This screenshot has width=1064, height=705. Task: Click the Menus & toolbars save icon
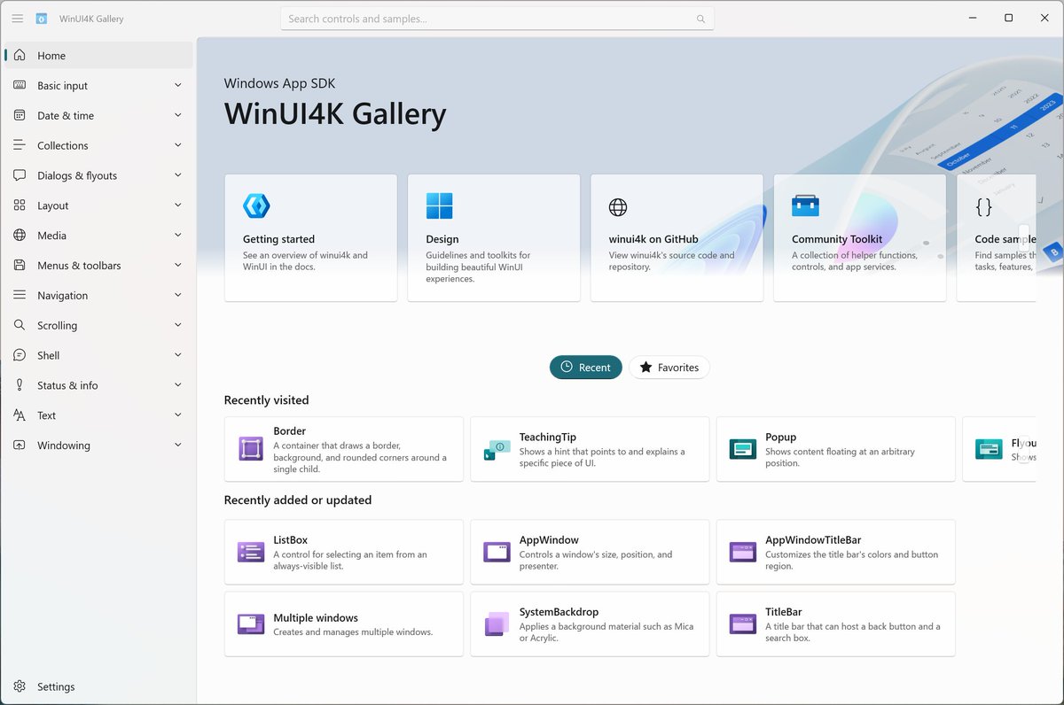point(20,265)
